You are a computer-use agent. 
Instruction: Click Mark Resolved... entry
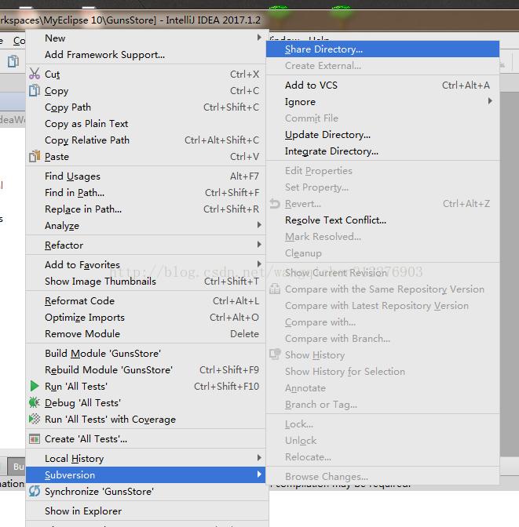tap(382, 236)
